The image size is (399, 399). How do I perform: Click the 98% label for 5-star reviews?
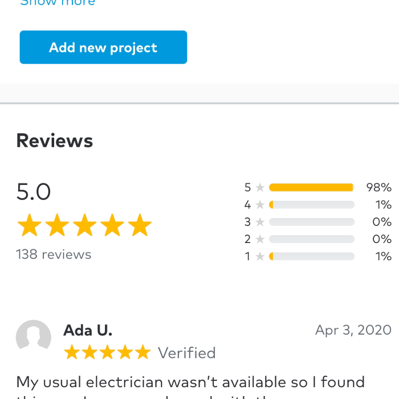click(378, 187)
